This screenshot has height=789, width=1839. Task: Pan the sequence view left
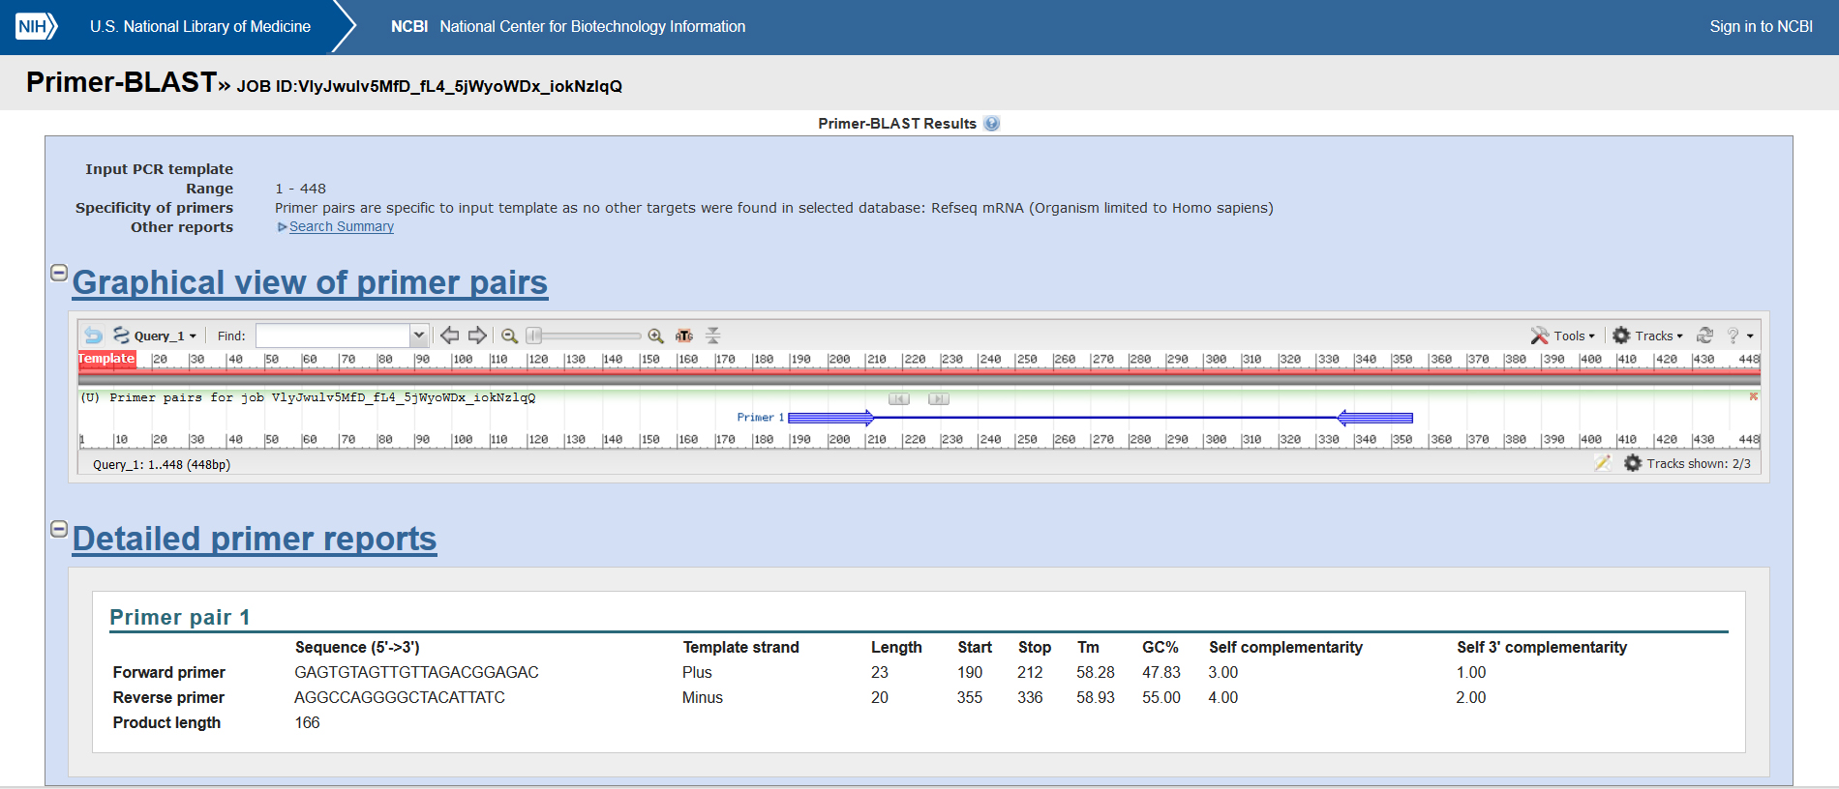click(x=449, y=336)
